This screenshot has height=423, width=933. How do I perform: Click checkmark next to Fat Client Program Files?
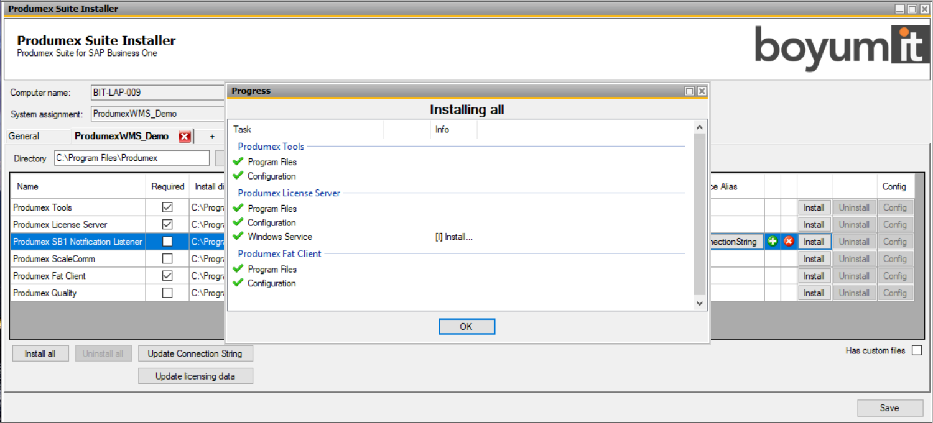[238, 269]
